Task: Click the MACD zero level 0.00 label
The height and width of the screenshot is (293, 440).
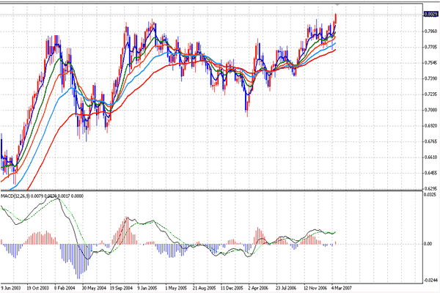Action: click(429, 243)
